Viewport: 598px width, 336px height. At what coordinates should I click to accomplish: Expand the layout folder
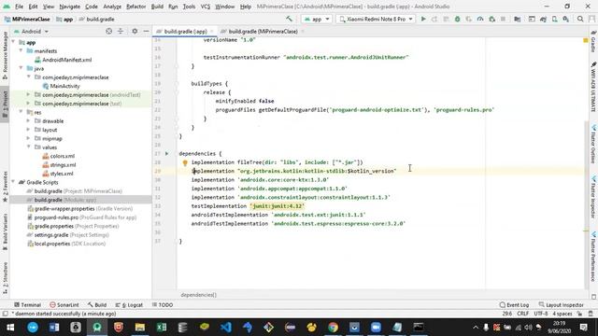click(x=28, y=130)
